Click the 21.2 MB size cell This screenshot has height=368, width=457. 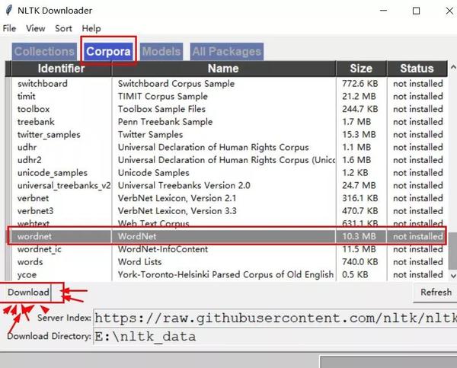[359, 96]
